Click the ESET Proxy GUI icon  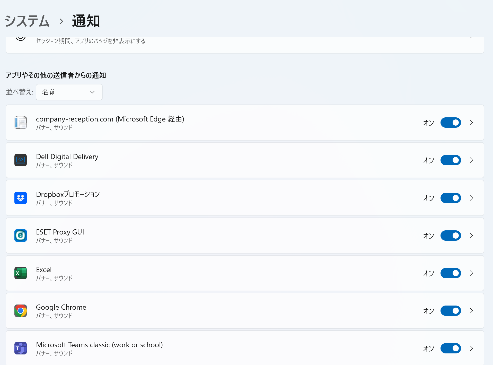[x=21, y=236]
